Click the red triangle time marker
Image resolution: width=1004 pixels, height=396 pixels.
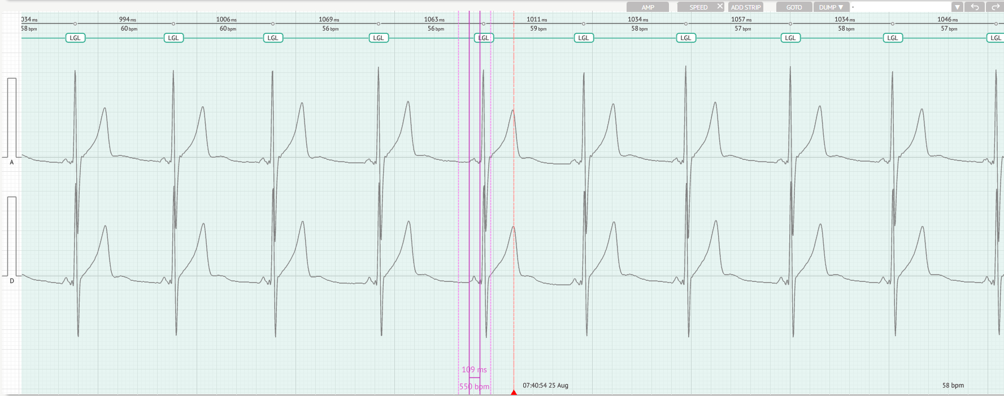(x=514, y=392)
